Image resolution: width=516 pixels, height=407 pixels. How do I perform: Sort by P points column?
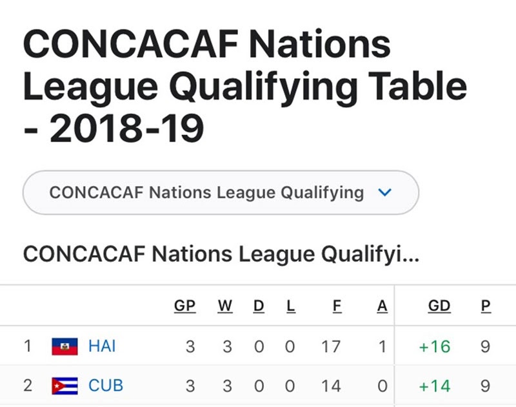pos(486,306)
